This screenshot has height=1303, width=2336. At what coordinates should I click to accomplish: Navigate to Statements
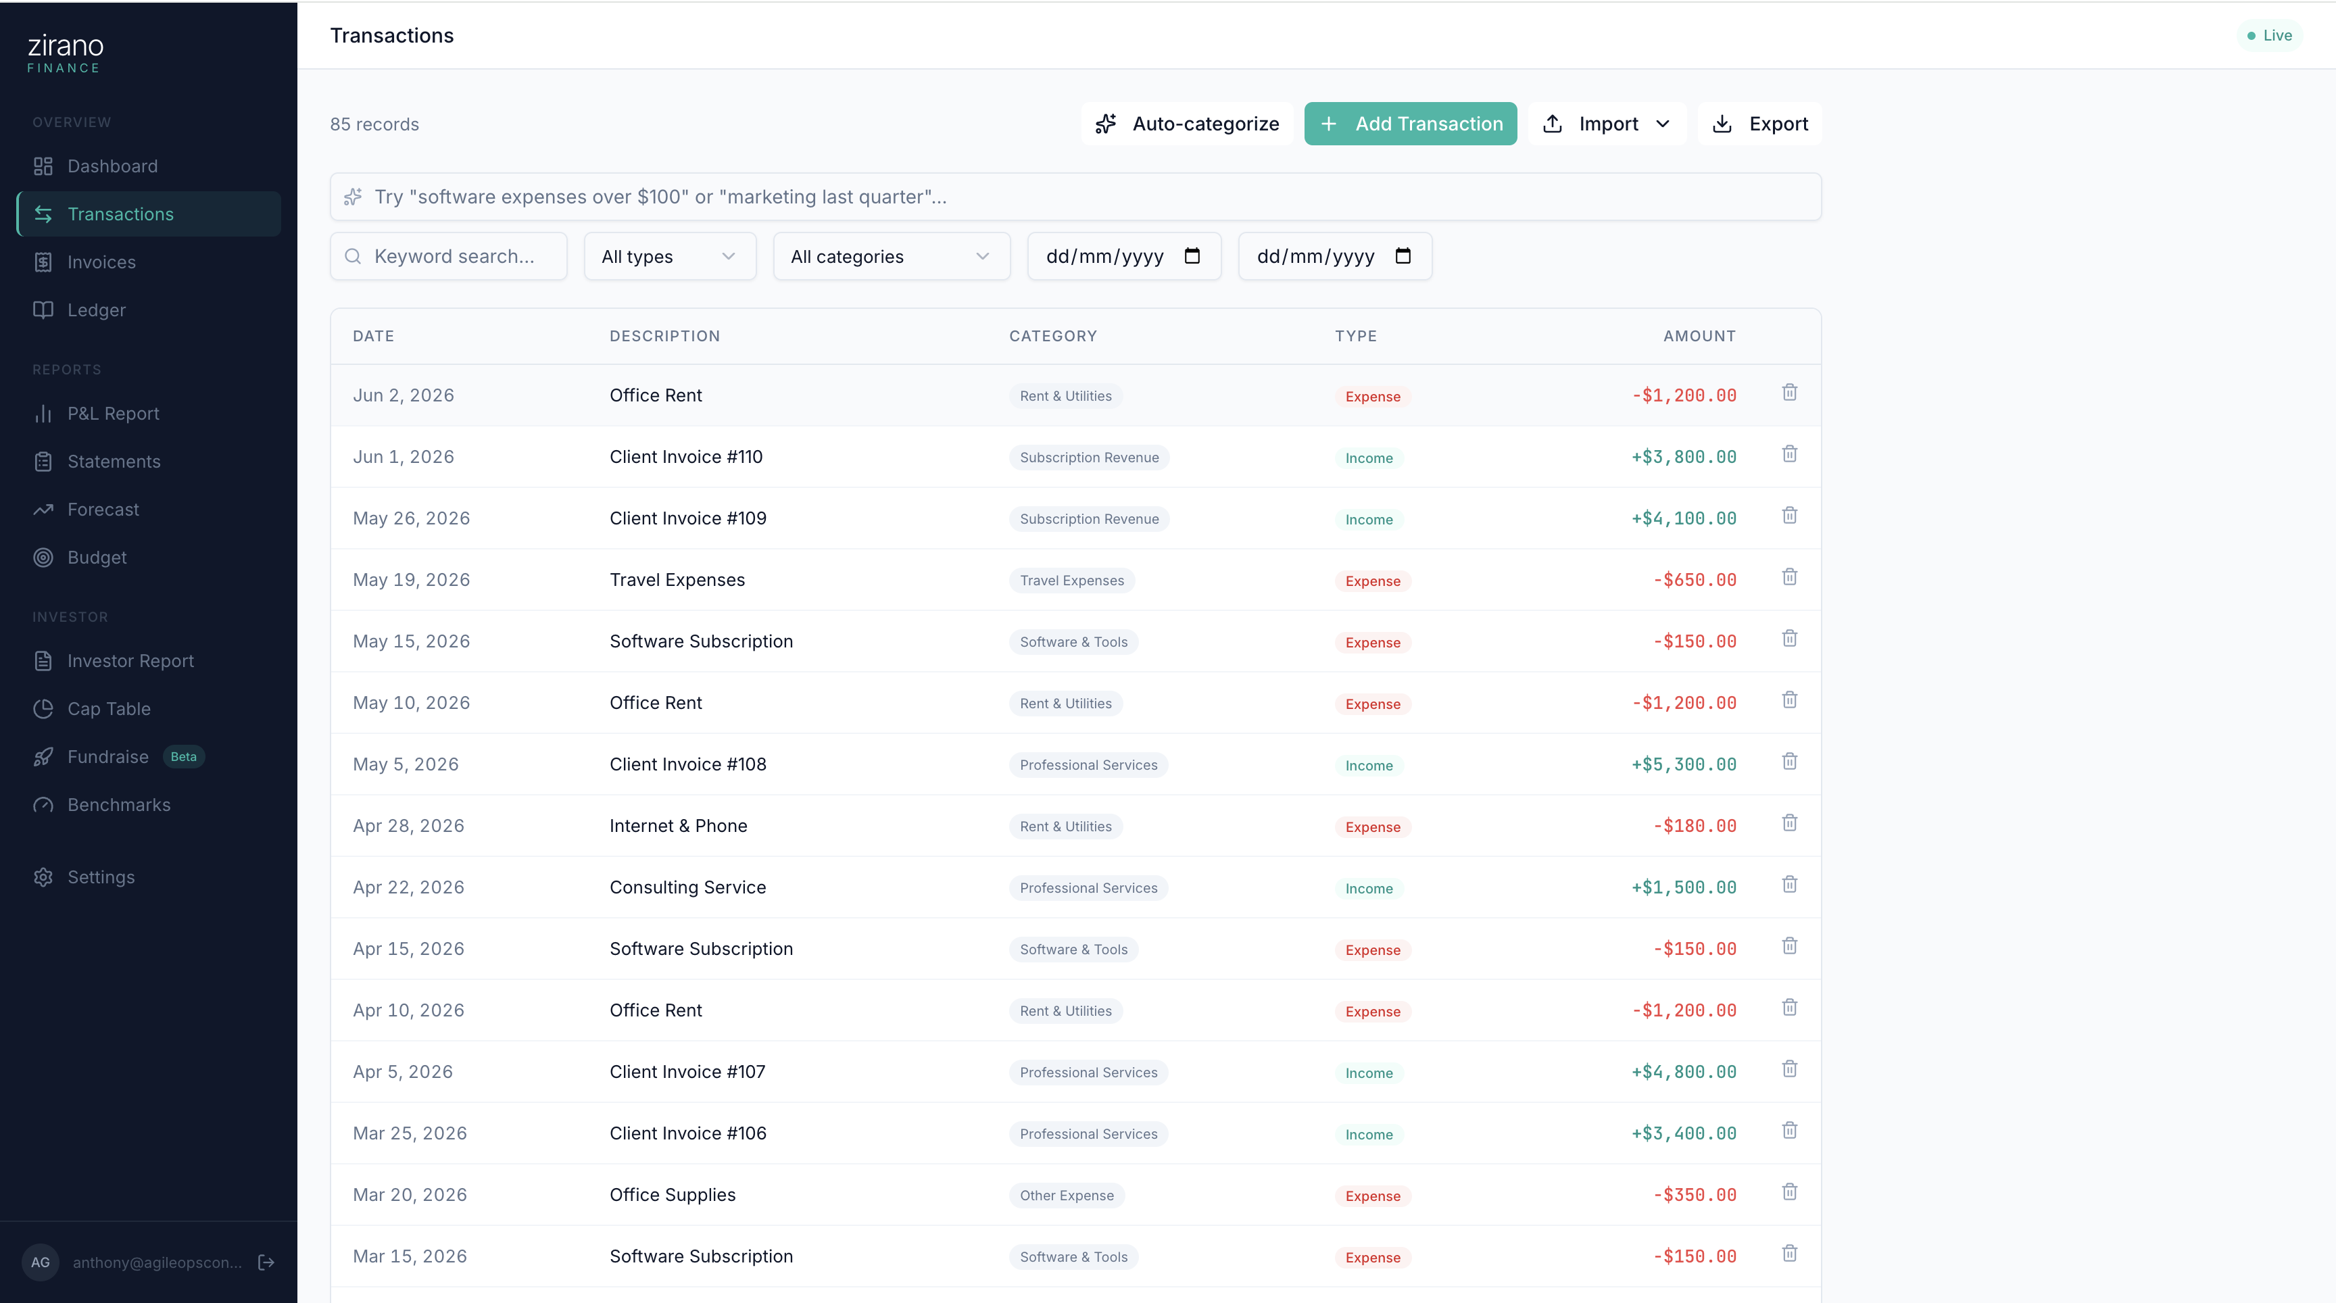[149, 462]
